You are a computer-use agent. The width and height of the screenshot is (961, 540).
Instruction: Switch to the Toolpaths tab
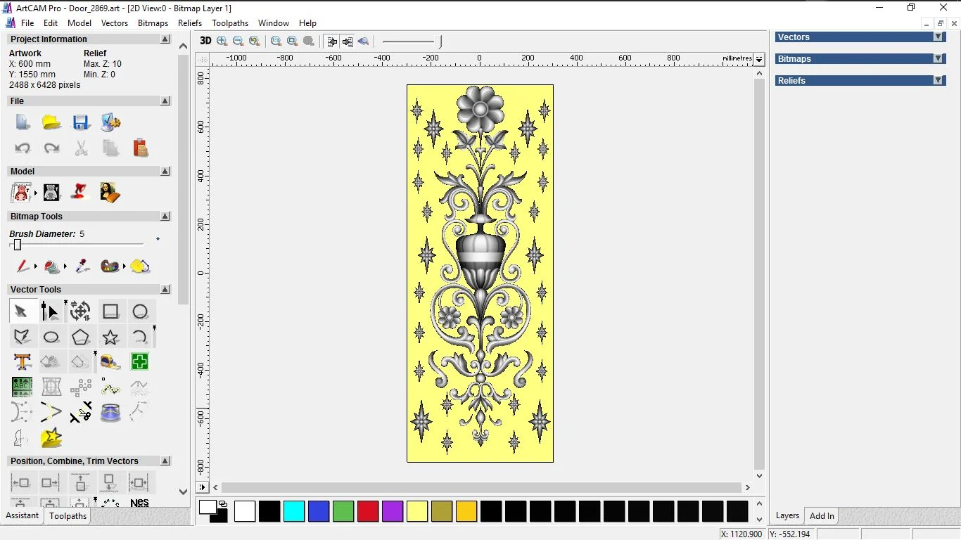68,516
